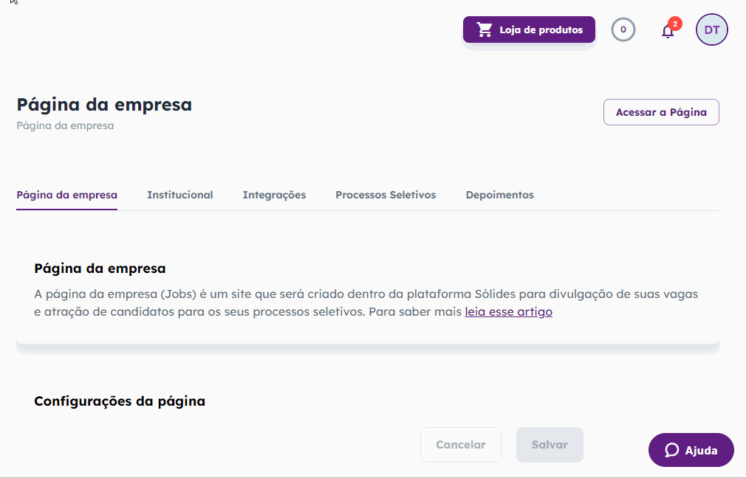
Task: Click the Acessar a Página button
Action: 661,112
